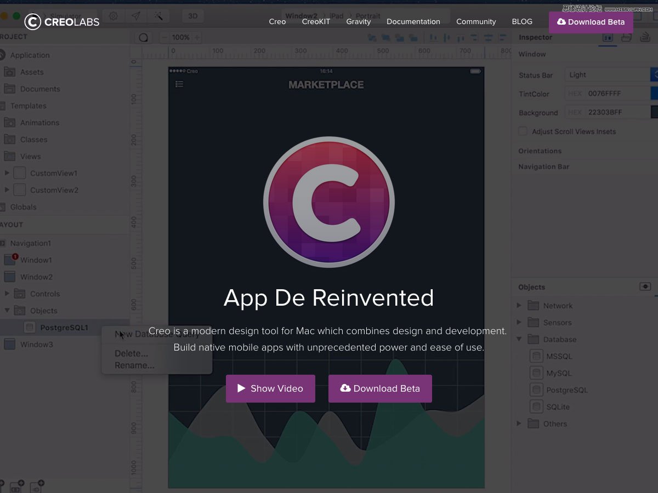Click the MSSQL database icon

(x=536, y=356)
